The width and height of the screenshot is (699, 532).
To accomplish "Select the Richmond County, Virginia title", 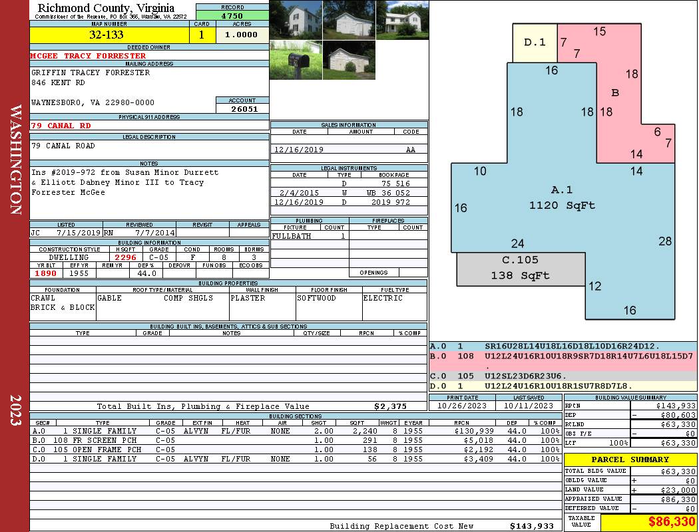I will (106, 8).
